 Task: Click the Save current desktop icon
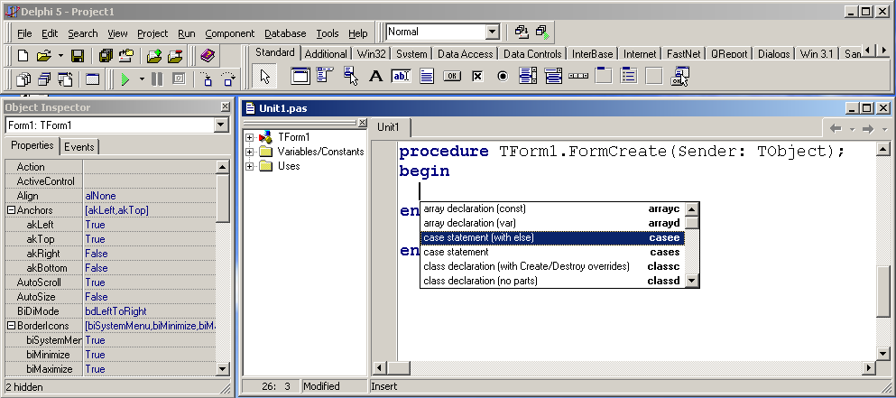522,32
